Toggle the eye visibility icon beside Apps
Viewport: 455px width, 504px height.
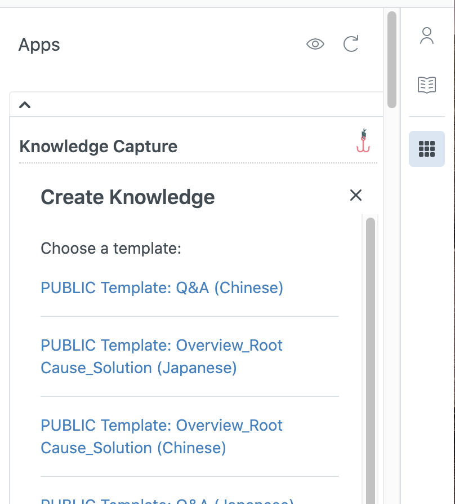click(x=315, y=44)
